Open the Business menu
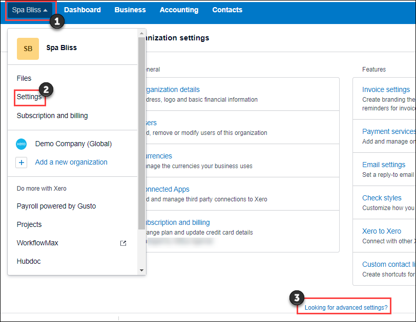416x322 pixels. 130,10
